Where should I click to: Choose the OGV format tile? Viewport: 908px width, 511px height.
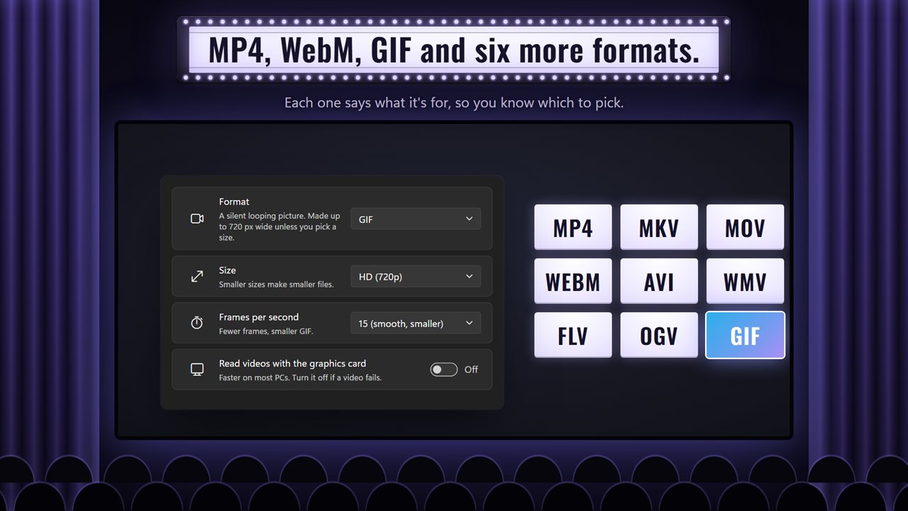click(659, 335)
